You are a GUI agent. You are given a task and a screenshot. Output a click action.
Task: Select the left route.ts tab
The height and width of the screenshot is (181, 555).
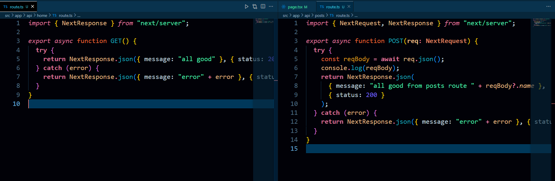(x=18, y=7)
